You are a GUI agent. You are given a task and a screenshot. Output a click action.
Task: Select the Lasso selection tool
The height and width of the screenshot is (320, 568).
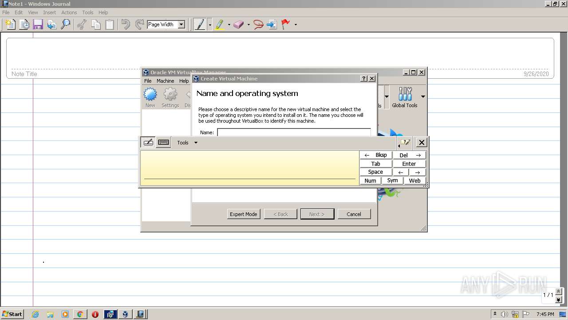(x=258, y=24)
